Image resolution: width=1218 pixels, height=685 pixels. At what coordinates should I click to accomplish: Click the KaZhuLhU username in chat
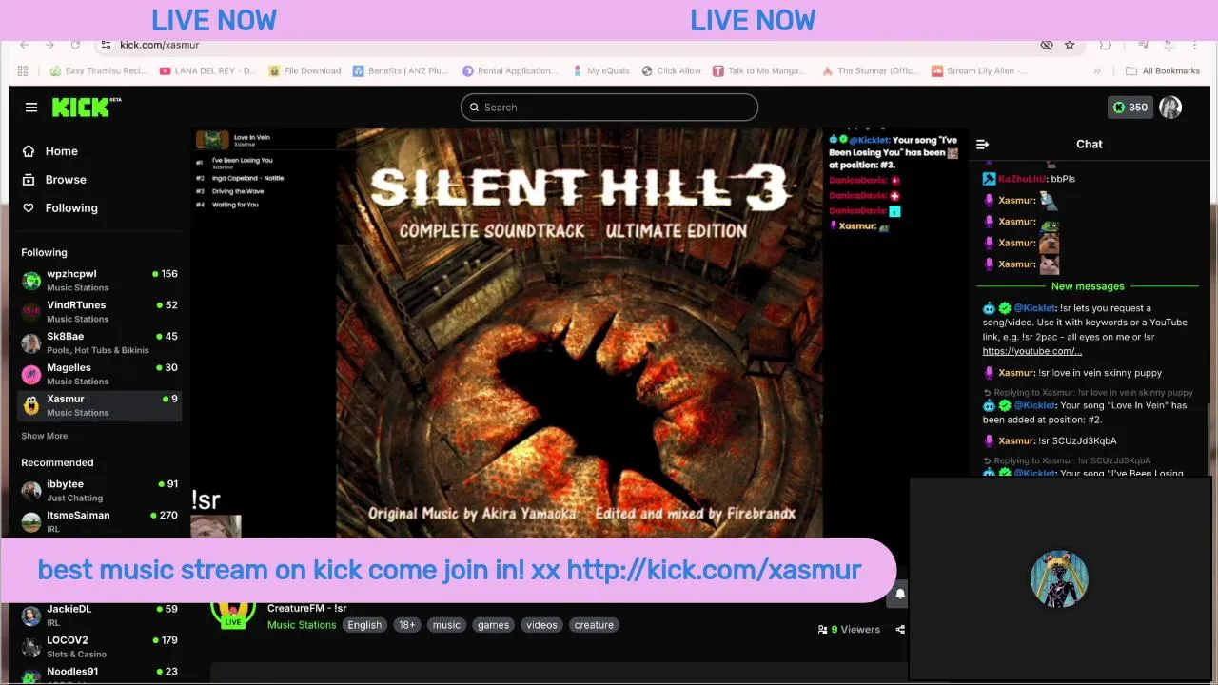tap(1023, 179)
